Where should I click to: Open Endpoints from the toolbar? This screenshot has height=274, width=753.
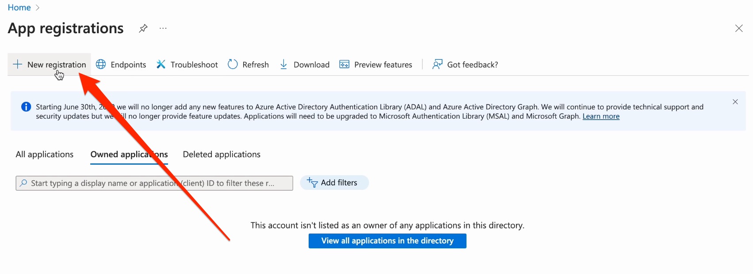(x=121, y=65)
